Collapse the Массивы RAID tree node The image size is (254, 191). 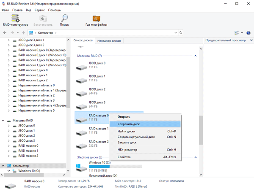3,121
